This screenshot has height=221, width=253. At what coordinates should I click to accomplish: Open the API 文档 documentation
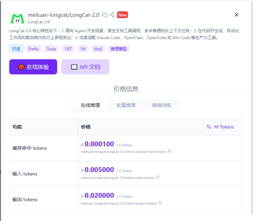click(x=85, y=67)
